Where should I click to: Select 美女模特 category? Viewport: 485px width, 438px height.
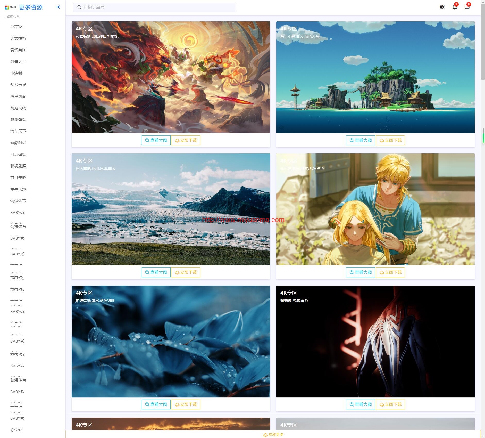click(18, 38)
